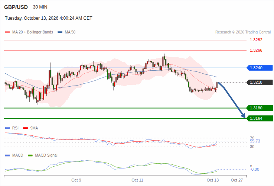This screenshot has height=186, width=274.
Task: Click the MA 50 legend color swatch
Action: point(60,32)
